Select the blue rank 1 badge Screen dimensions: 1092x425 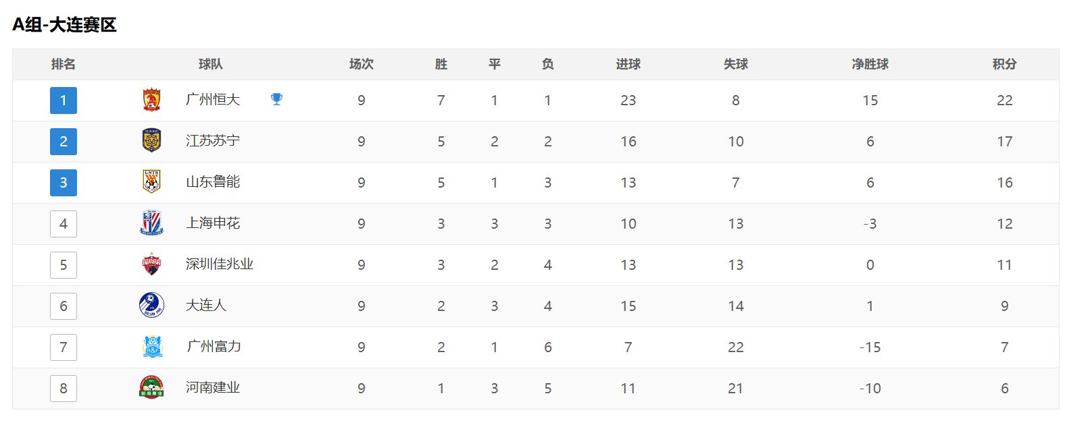(64, 101)
